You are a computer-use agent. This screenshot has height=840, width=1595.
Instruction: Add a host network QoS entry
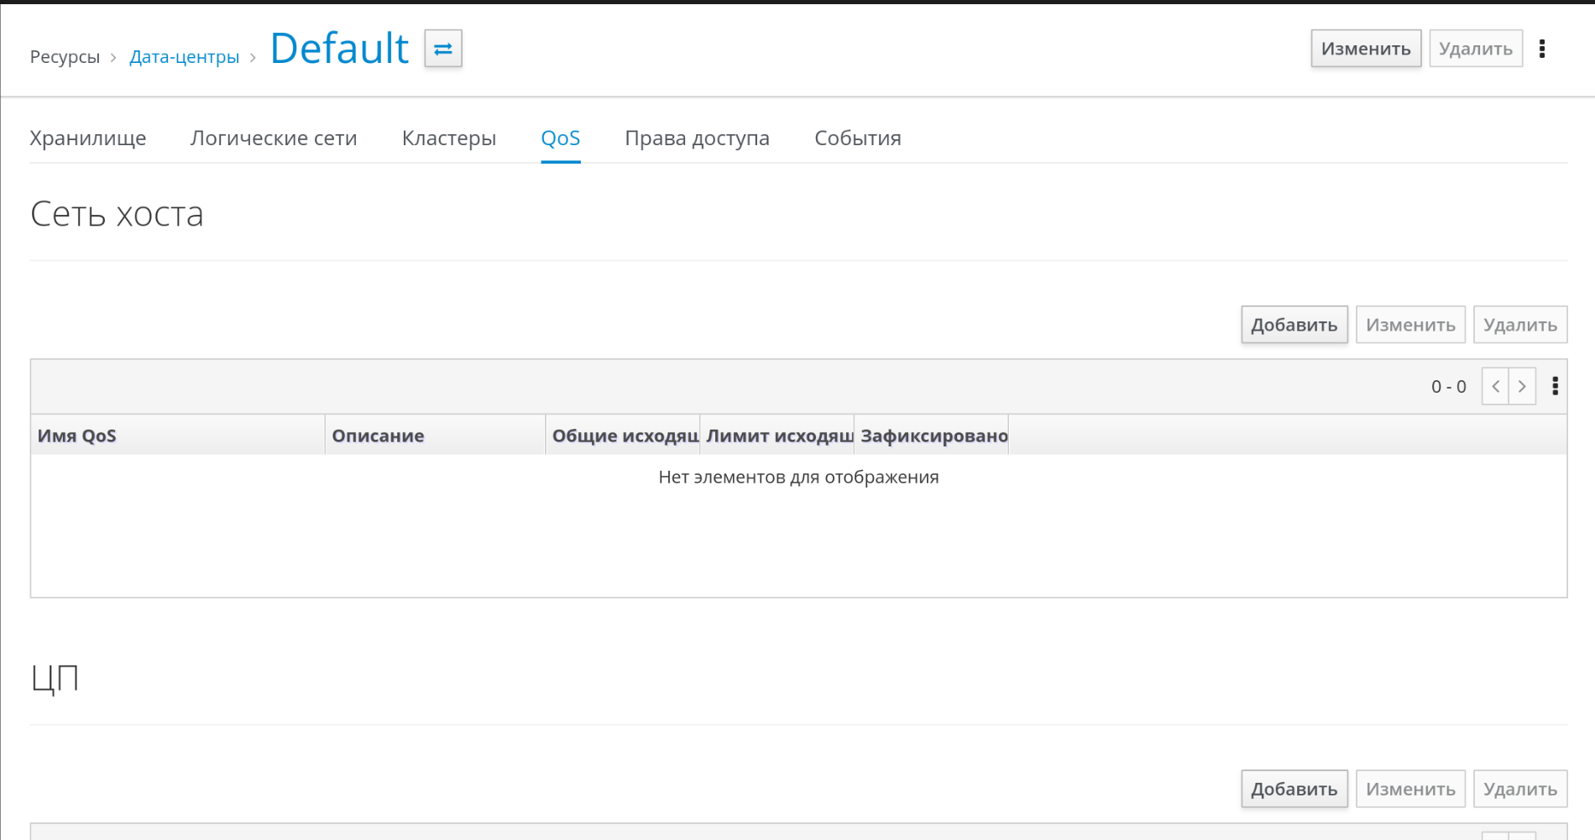click(x=1294, y=325)
